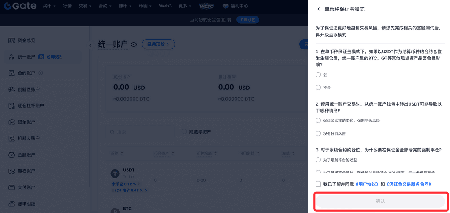Click back arrow beside 单币种保证金模式
The width and height of the screenshot is (450, 213).
pos(319,9)
